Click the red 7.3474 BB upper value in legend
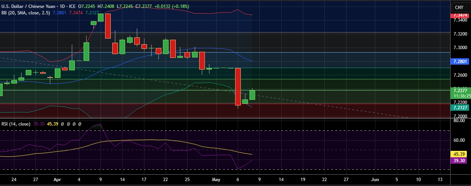Screen dimensions: 471x186 (x=75, y=12)
